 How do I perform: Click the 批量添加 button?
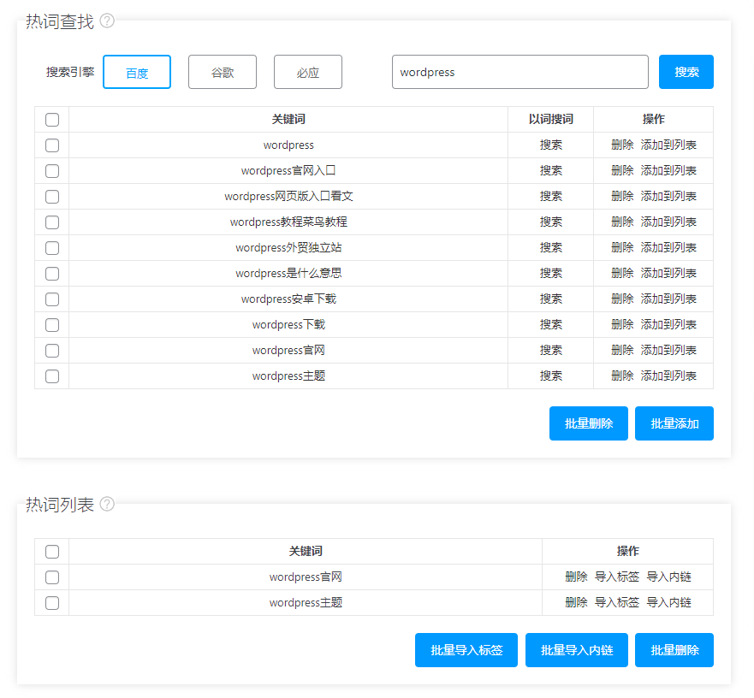point(674,423)
